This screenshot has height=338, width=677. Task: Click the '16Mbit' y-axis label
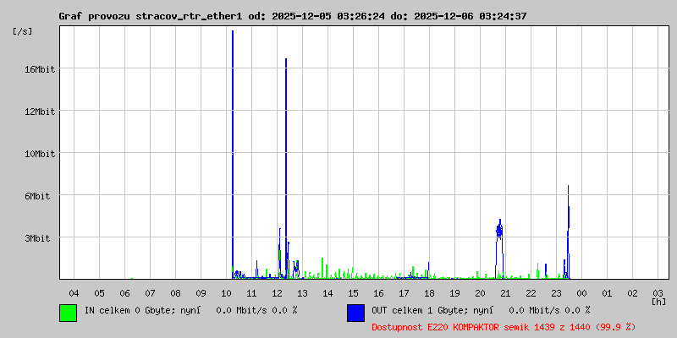pyautogui.click(x=40, y=69)
